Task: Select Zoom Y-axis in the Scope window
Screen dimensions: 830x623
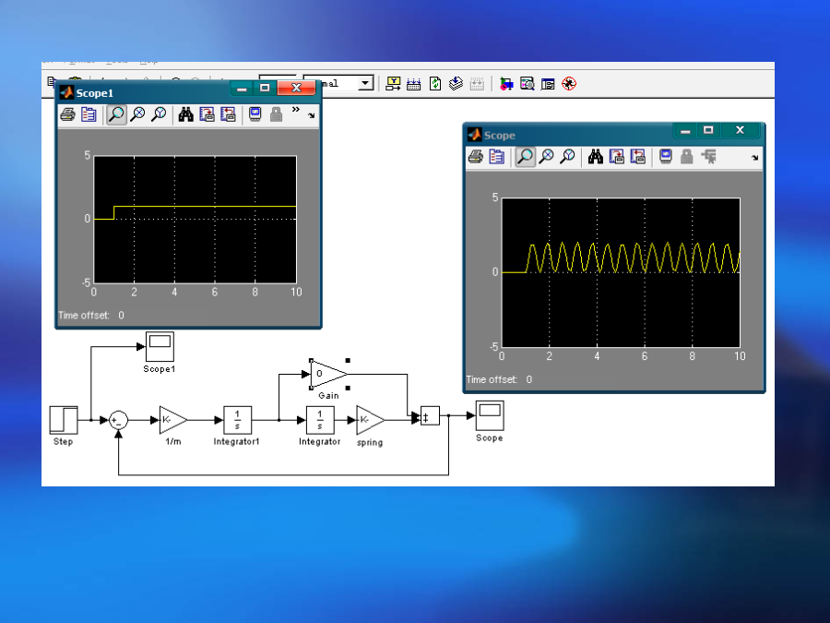Action: click(567, 157)
